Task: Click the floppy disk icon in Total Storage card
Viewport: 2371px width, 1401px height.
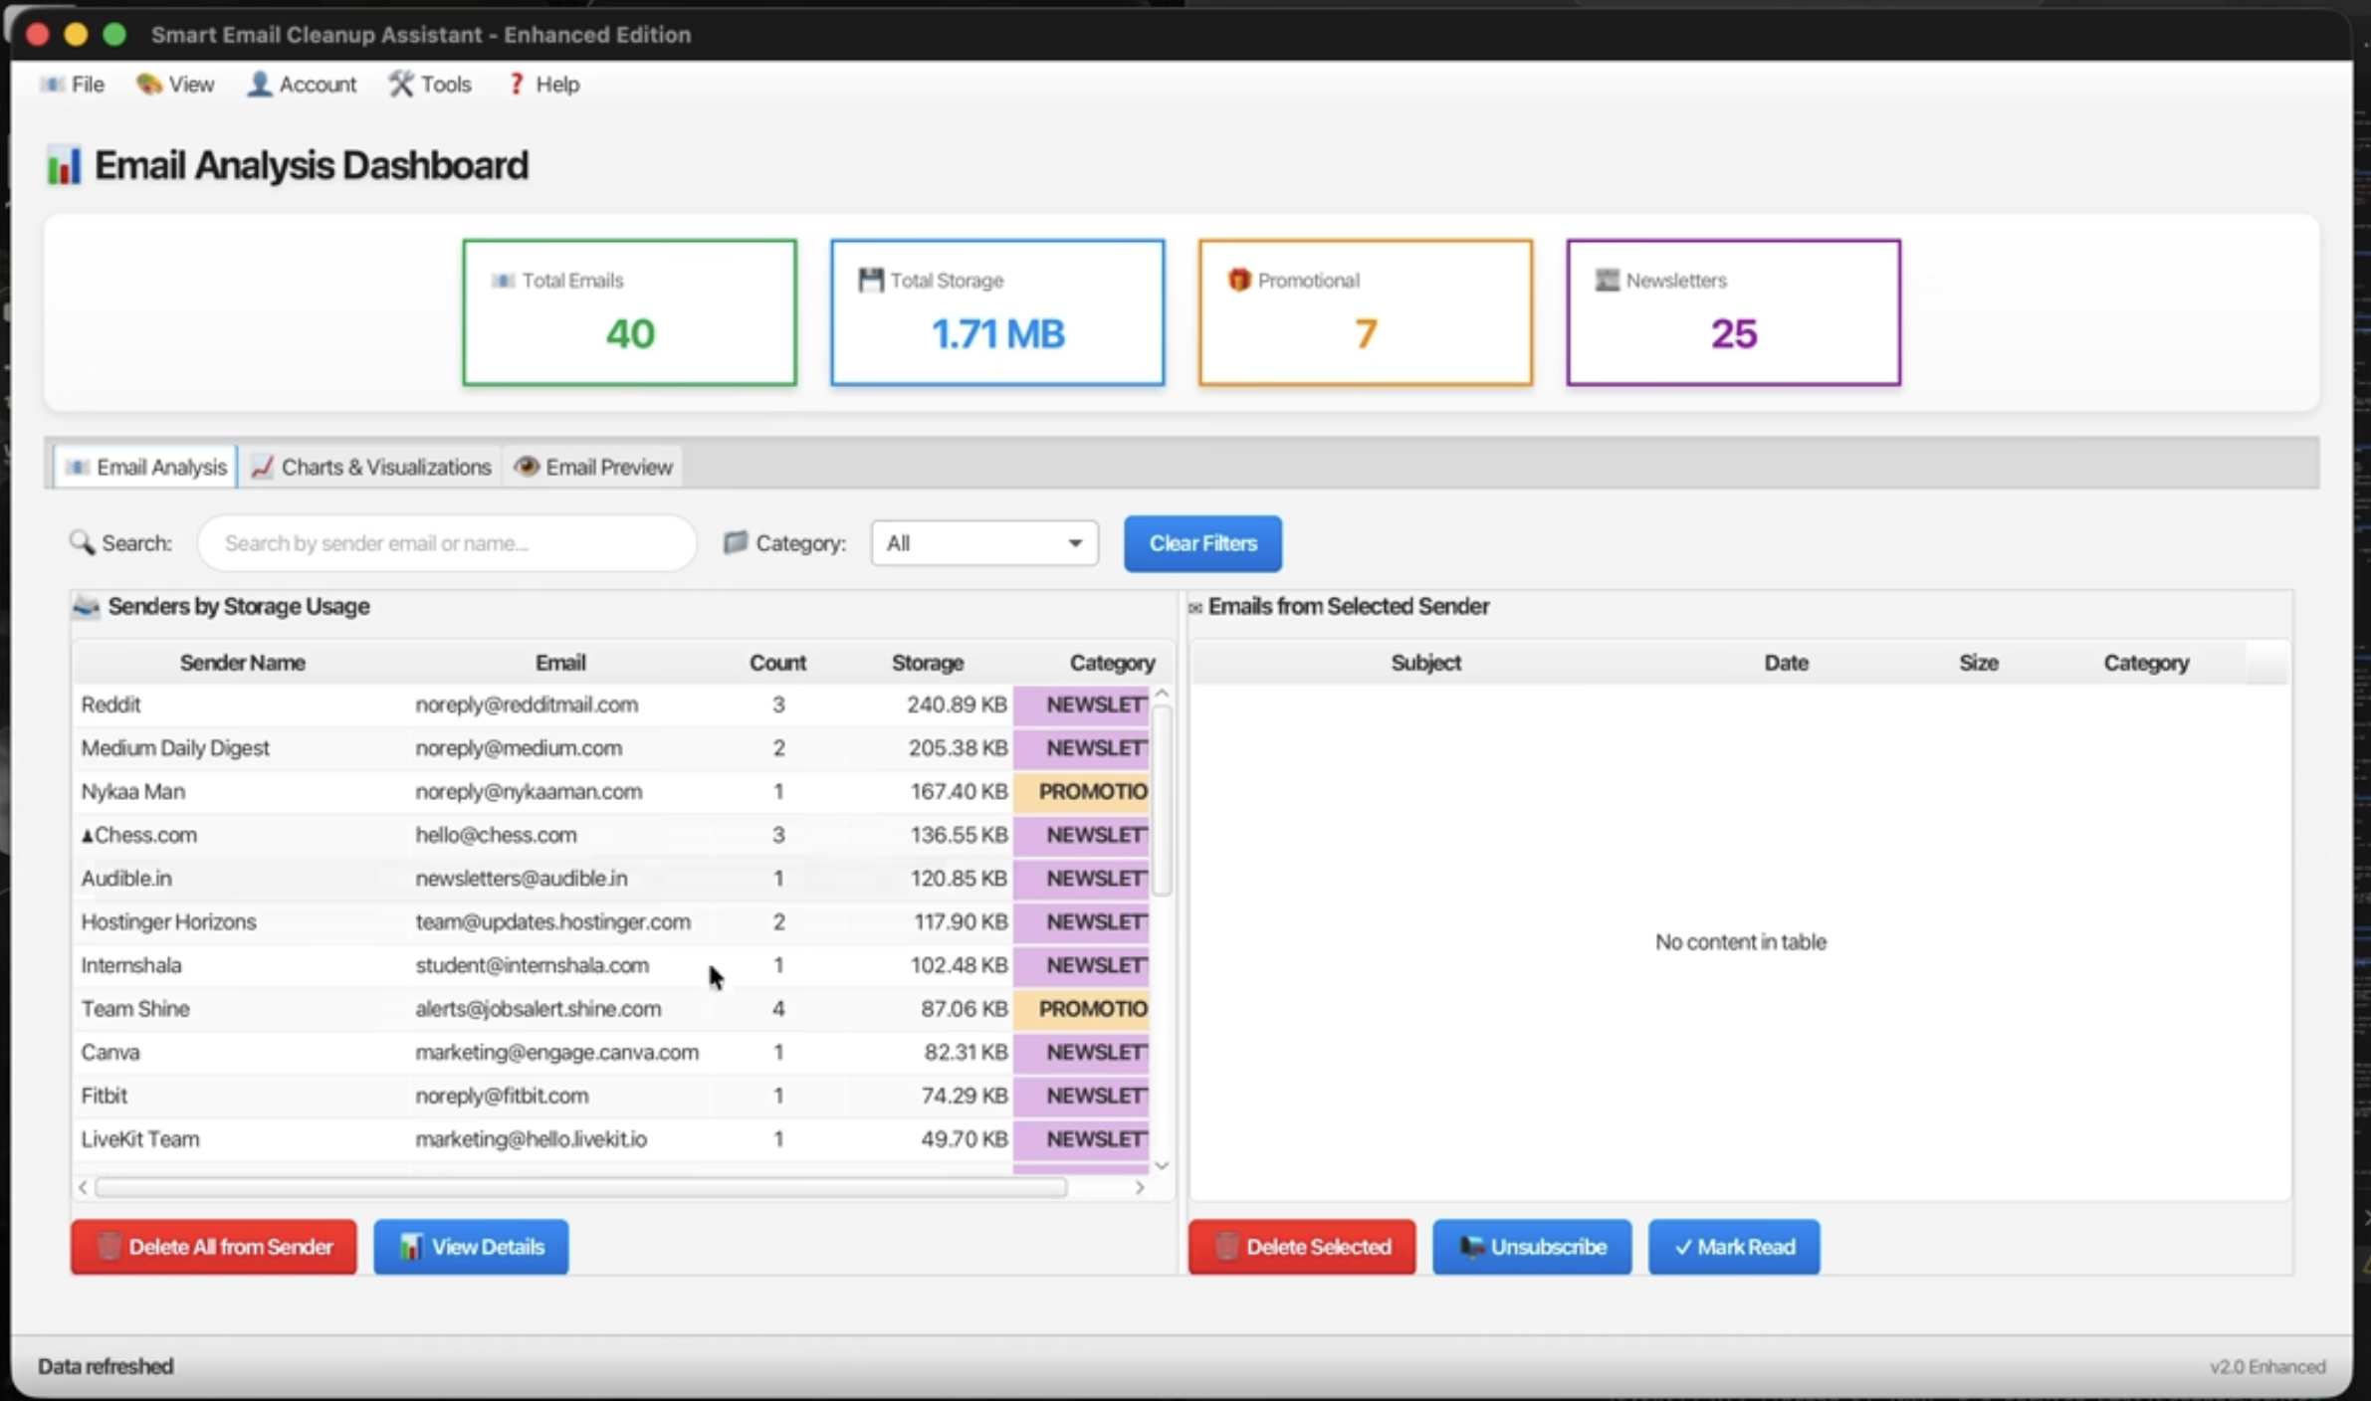Action: pyautogui.click(x=871, y=281)
